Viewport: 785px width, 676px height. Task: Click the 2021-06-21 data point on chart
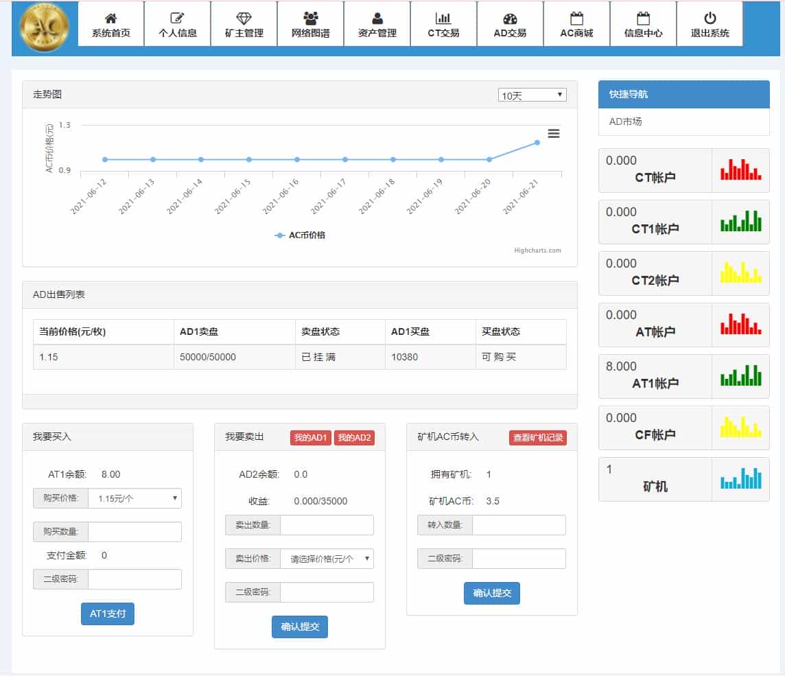coord(537,143)
